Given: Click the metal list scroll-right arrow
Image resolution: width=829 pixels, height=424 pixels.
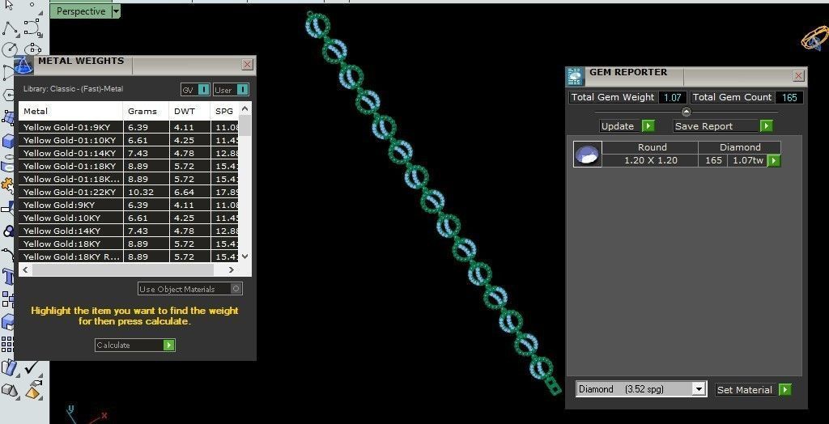Looking at the screenshot, I should 231,269.
